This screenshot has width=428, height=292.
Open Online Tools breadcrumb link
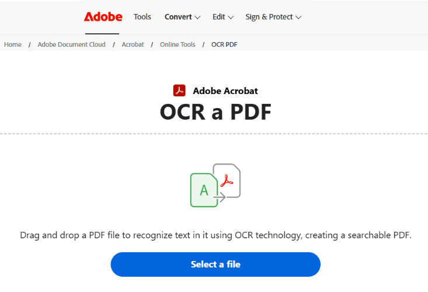click(178, 44)
